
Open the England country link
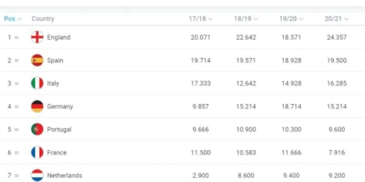click(58, 37)
